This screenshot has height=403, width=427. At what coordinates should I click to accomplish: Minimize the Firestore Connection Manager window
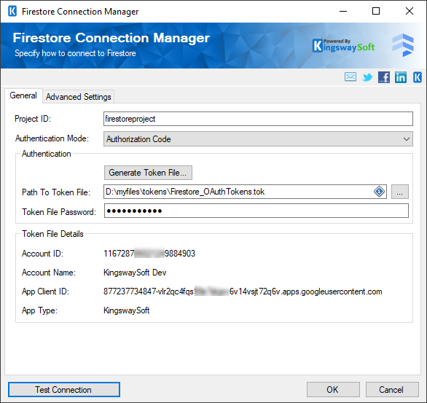click(343, 11)
